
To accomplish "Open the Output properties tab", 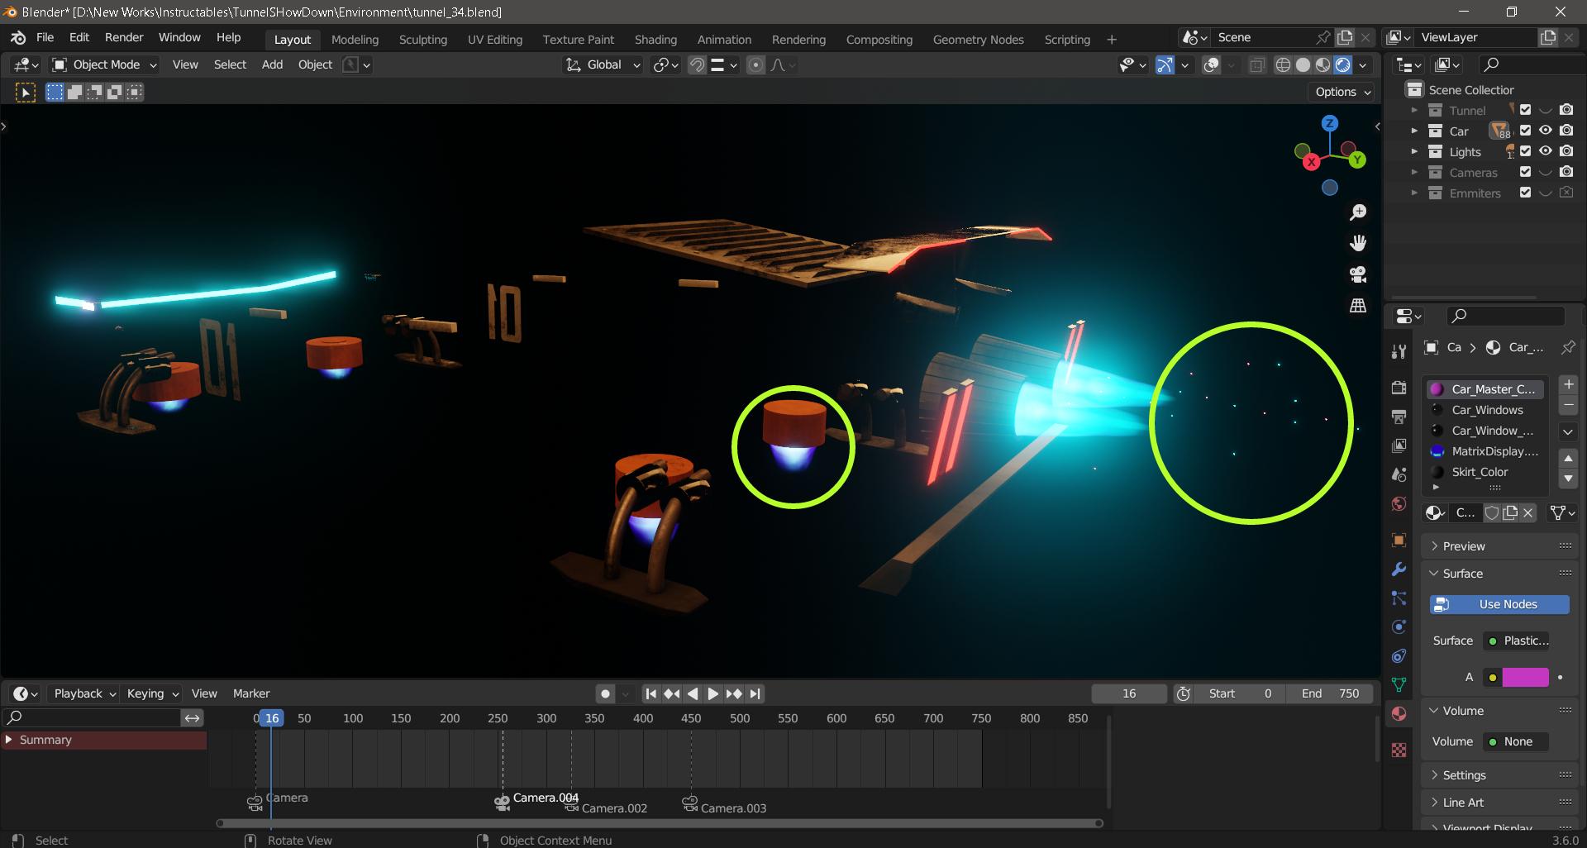I will (1399, 417).
